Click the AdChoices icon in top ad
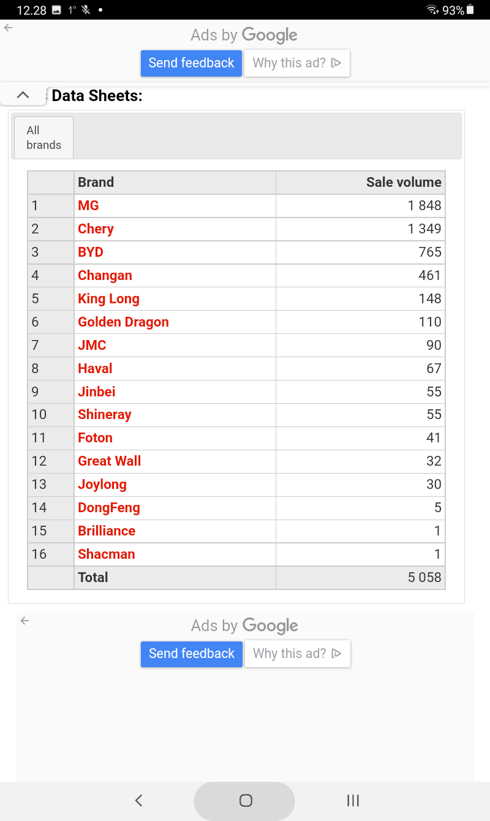This screenshot has height=821, width=490. click(336, 63)
